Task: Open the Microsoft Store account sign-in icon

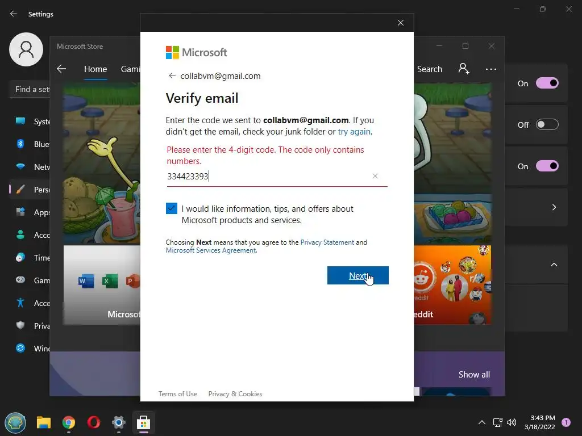Action: (464, 69)
